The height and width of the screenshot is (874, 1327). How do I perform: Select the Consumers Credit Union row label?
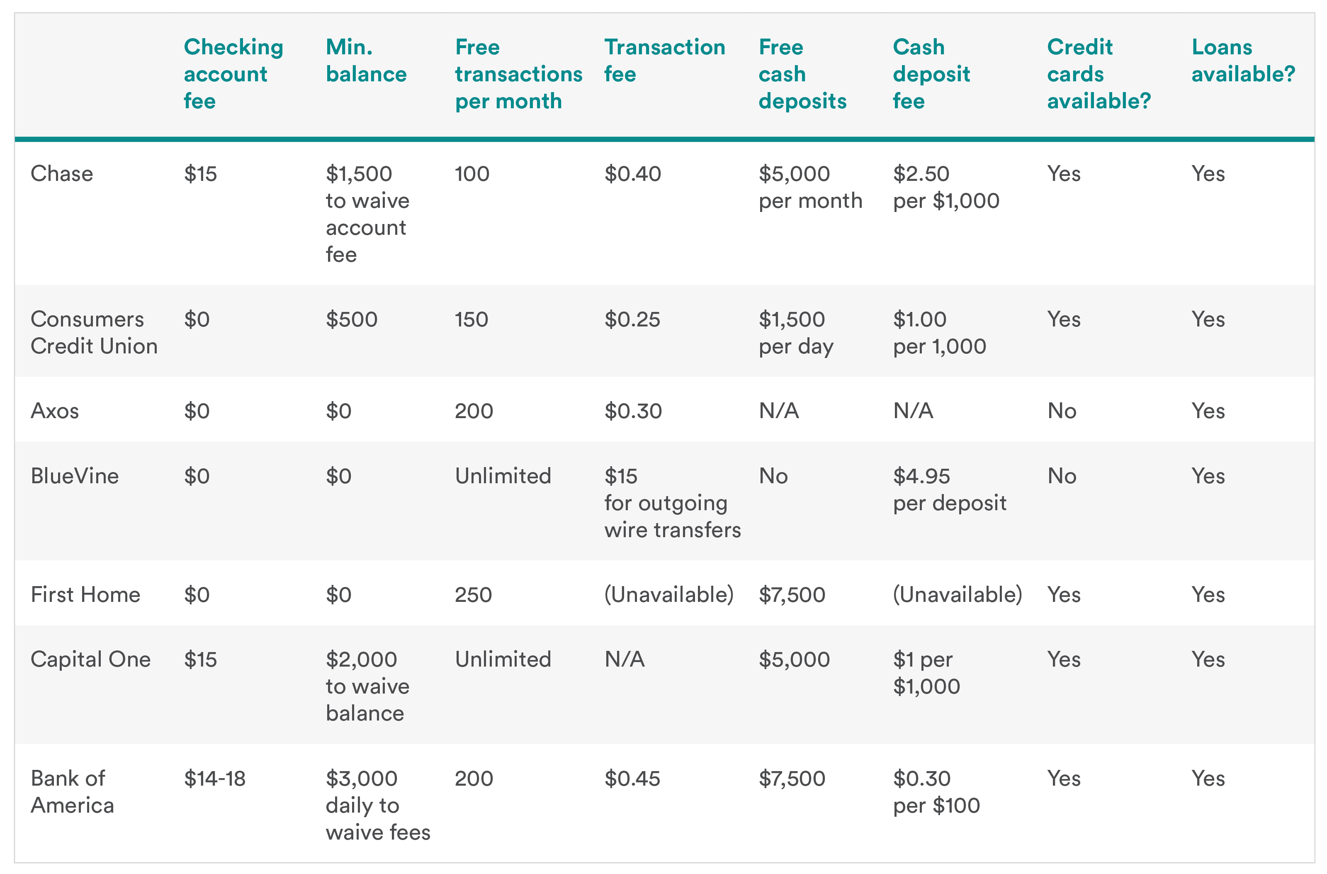94,333
